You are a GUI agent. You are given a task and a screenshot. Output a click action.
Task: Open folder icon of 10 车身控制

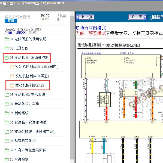tap(7, 159)
